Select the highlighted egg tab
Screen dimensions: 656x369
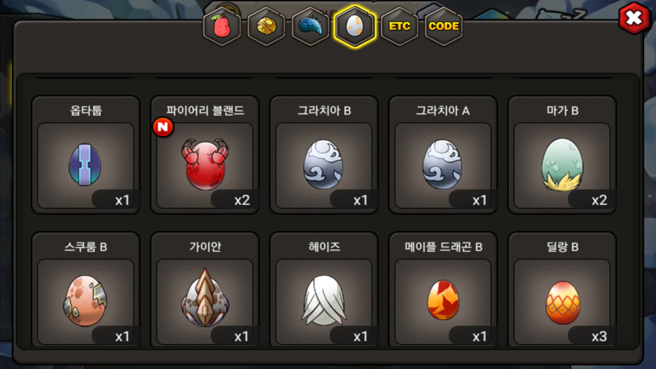click(355, 27)
